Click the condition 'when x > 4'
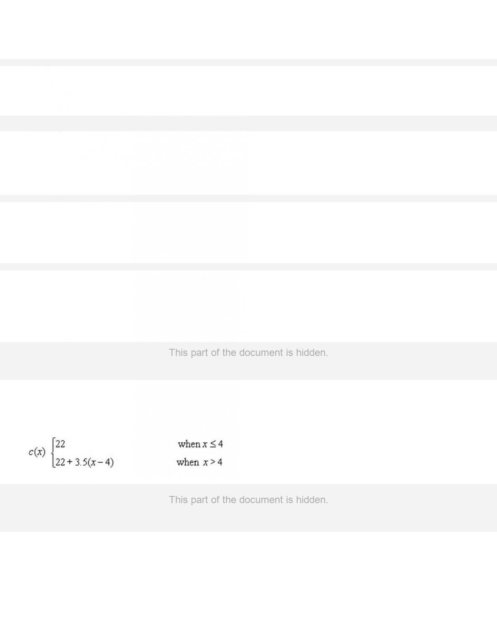497x644 pixels. 200,462
